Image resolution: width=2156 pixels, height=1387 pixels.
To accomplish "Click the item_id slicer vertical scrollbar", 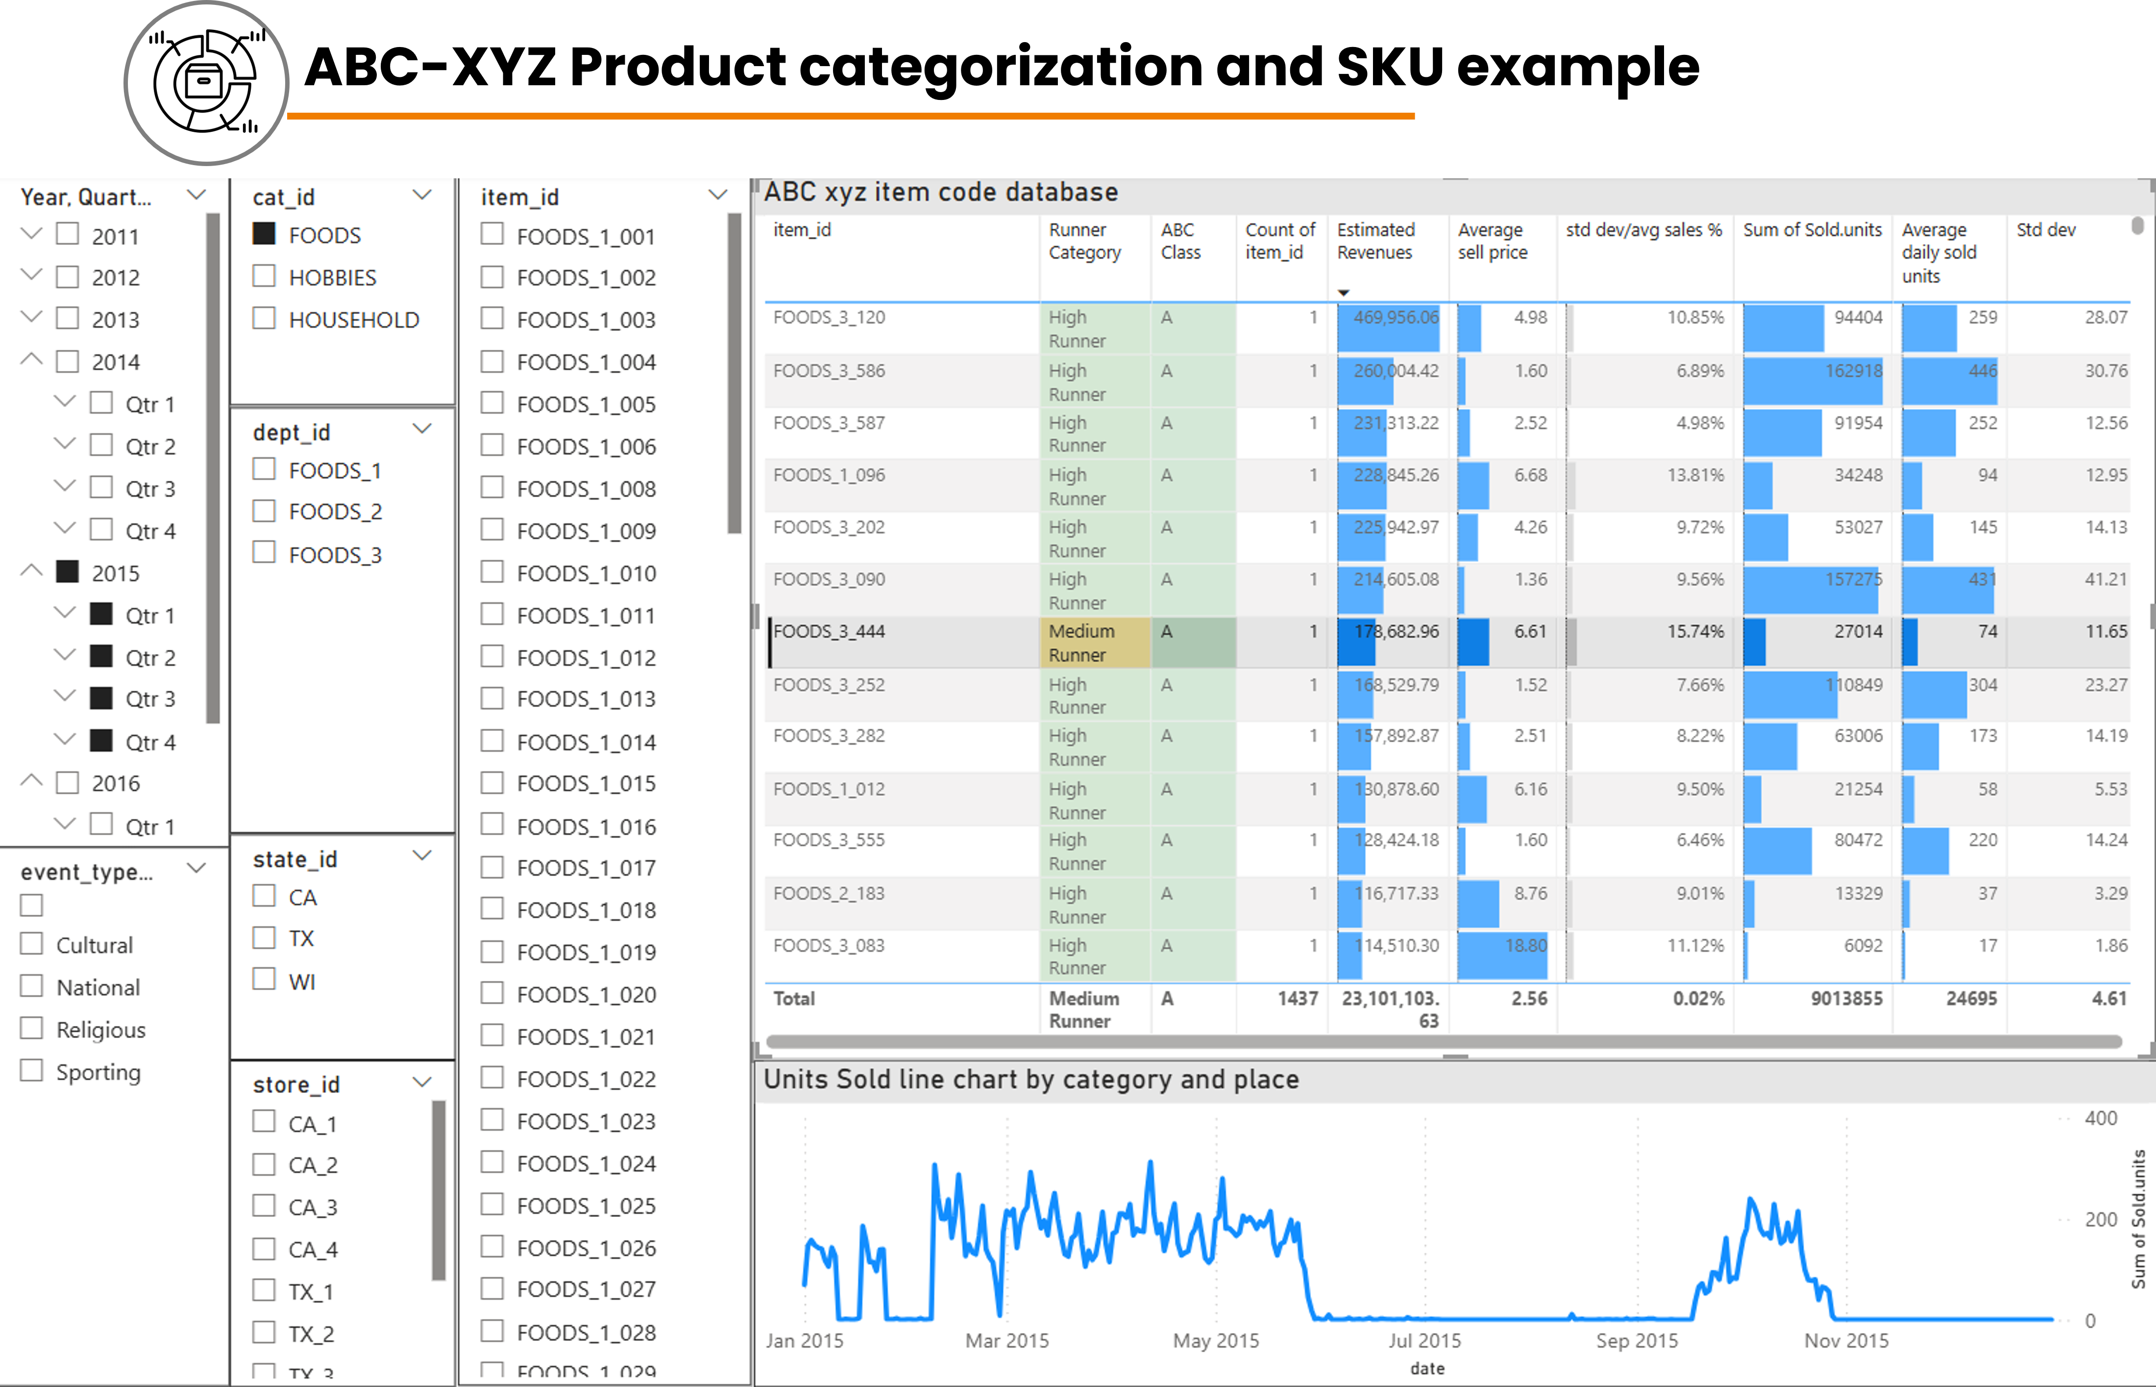I will click(734, 373).
